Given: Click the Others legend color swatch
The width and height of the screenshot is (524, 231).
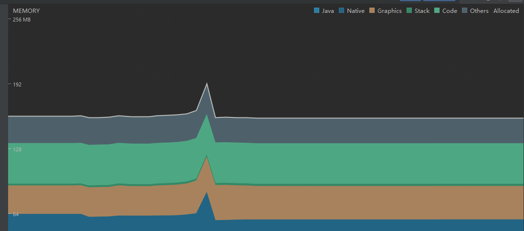Looking at the screenshot, I should (464, 10).
